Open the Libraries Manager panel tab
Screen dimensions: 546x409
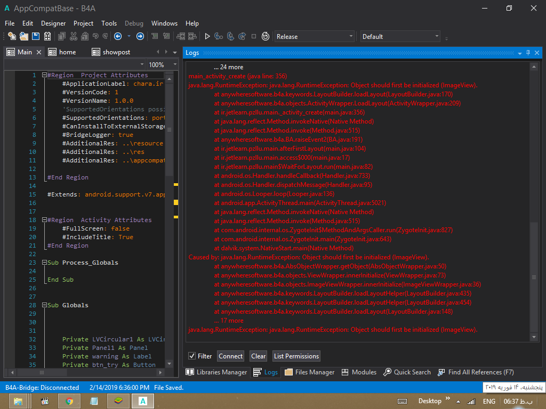pos(216,372)
